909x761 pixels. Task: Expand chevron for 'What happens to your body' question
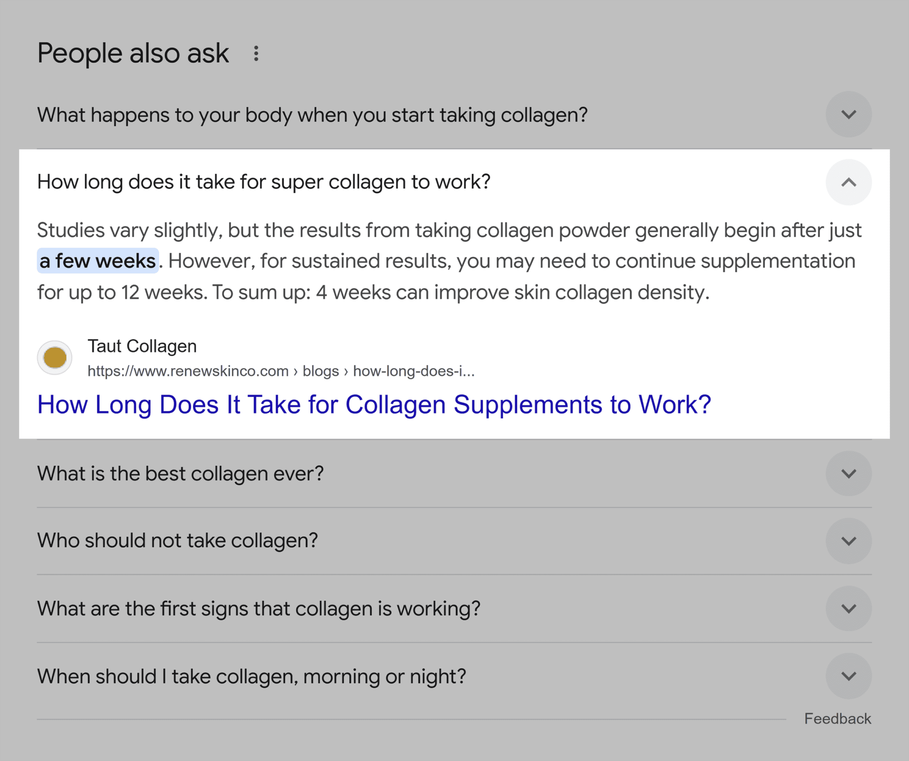(848, 114)
